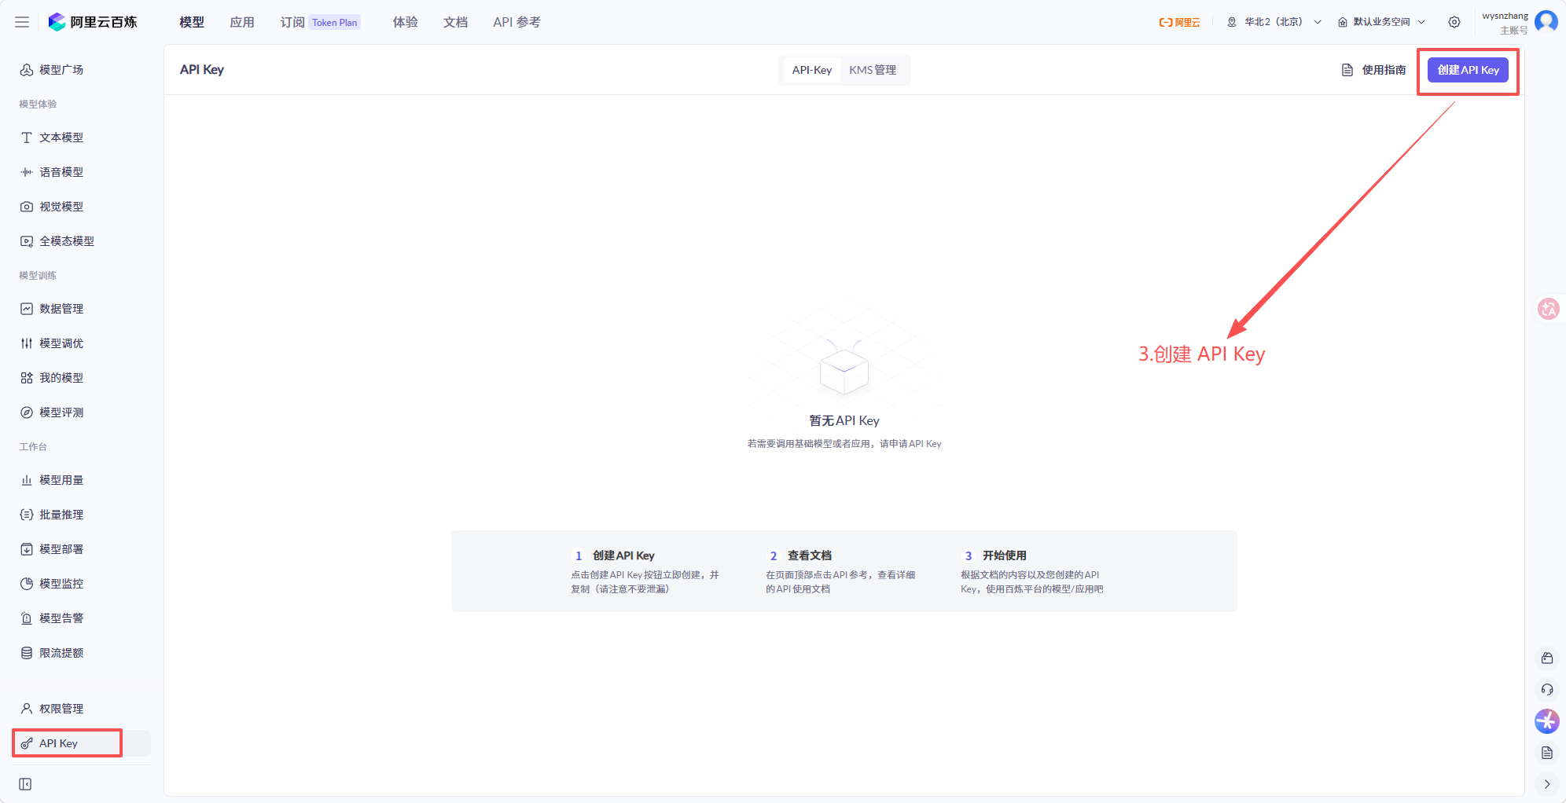This screenshot has height=803, width=1566.
Task: Open 订阅 Token Plan menu item
Action: [x=320, y=22]
